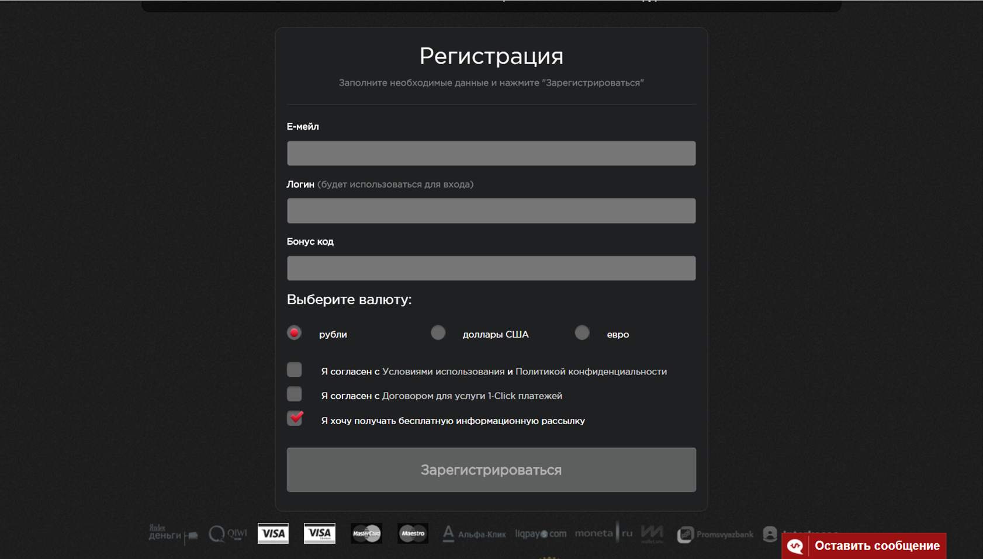Click the Maestro payment logo
This screenshot has width=983, height=559.
coord(413,533)
